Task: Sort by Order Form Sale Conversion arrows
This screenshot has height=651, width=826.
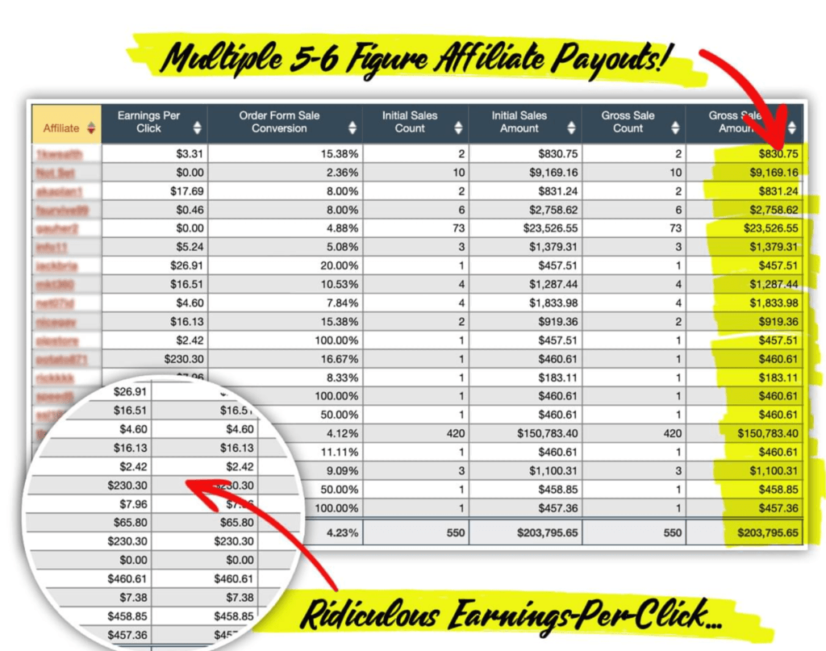Action: (x=352, y=127)
